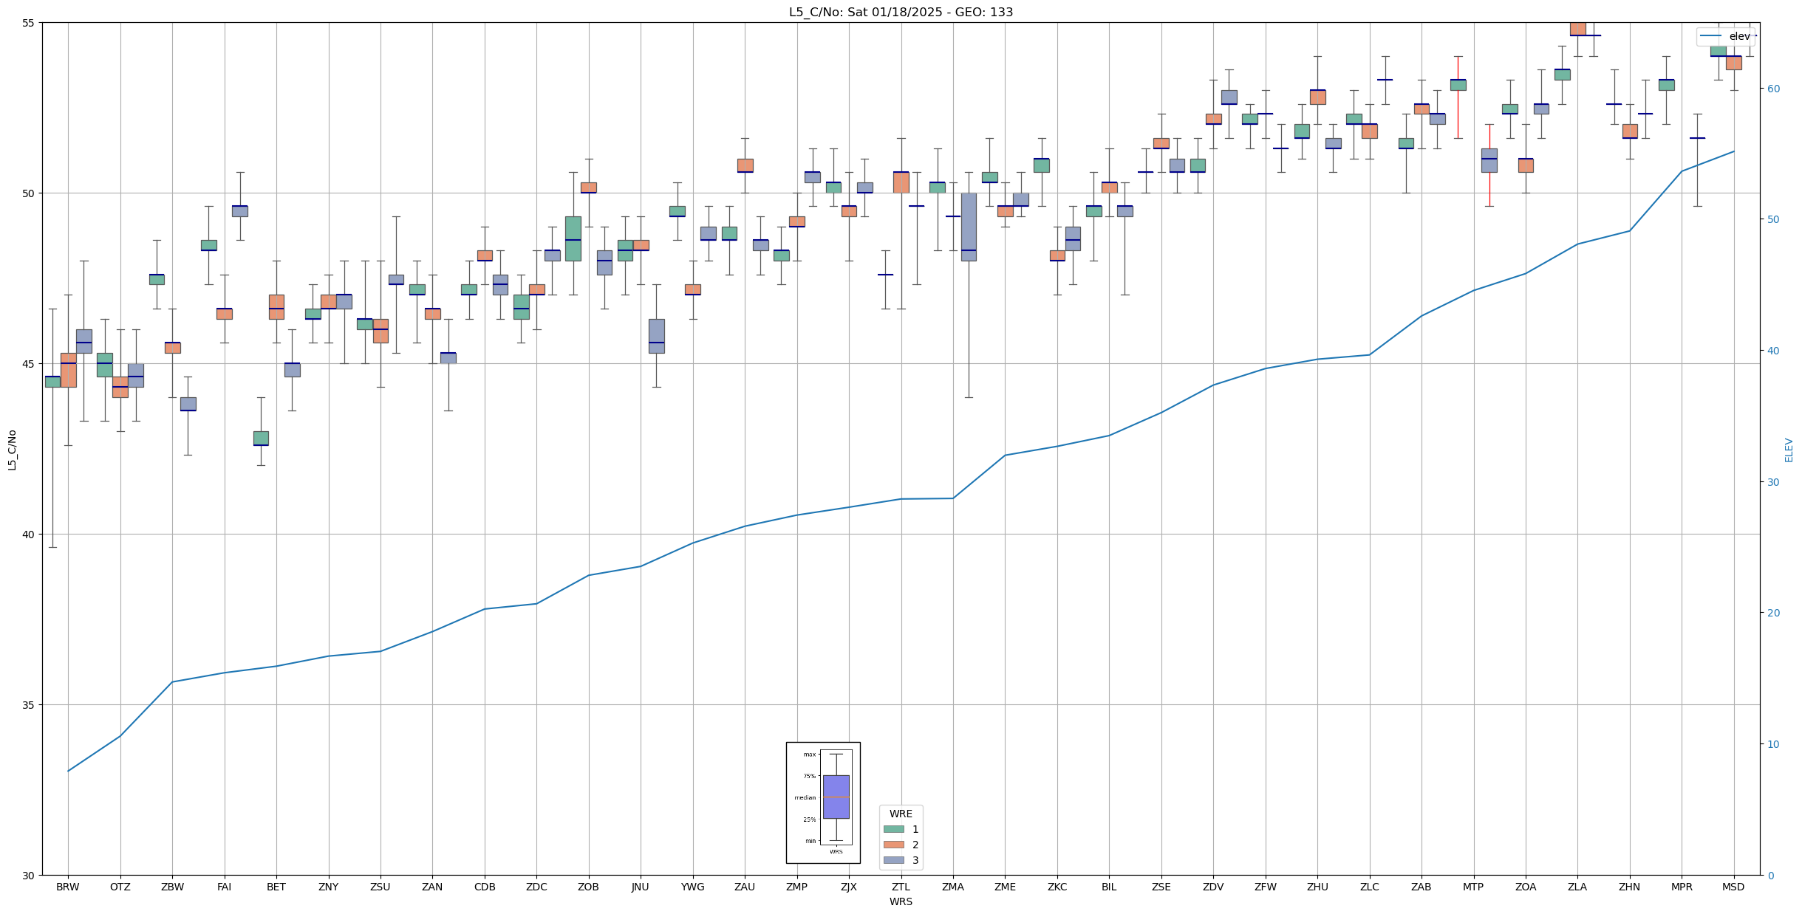
Task: Click the chart title L5_C/No text
Action: click(x=901, y=12)
